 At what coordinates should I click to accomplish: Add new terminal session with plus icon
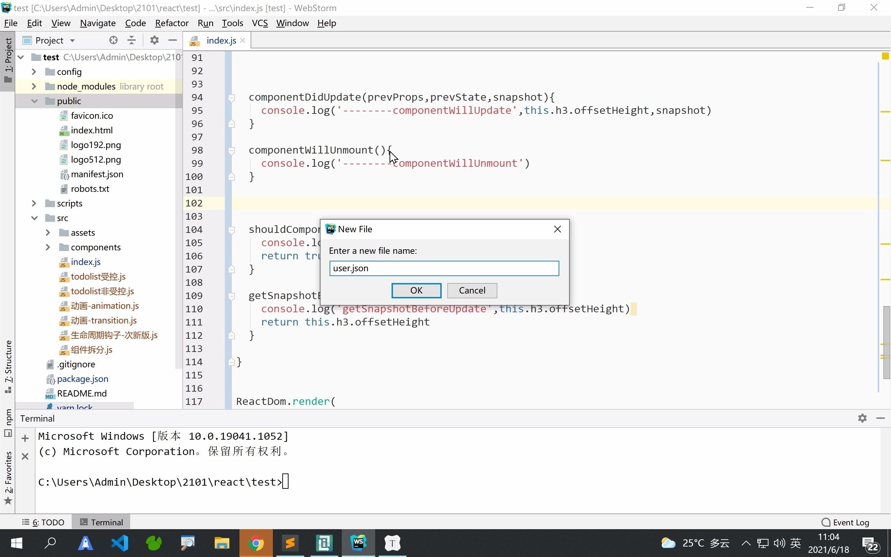pyautogui.click(x=25, y=438)
